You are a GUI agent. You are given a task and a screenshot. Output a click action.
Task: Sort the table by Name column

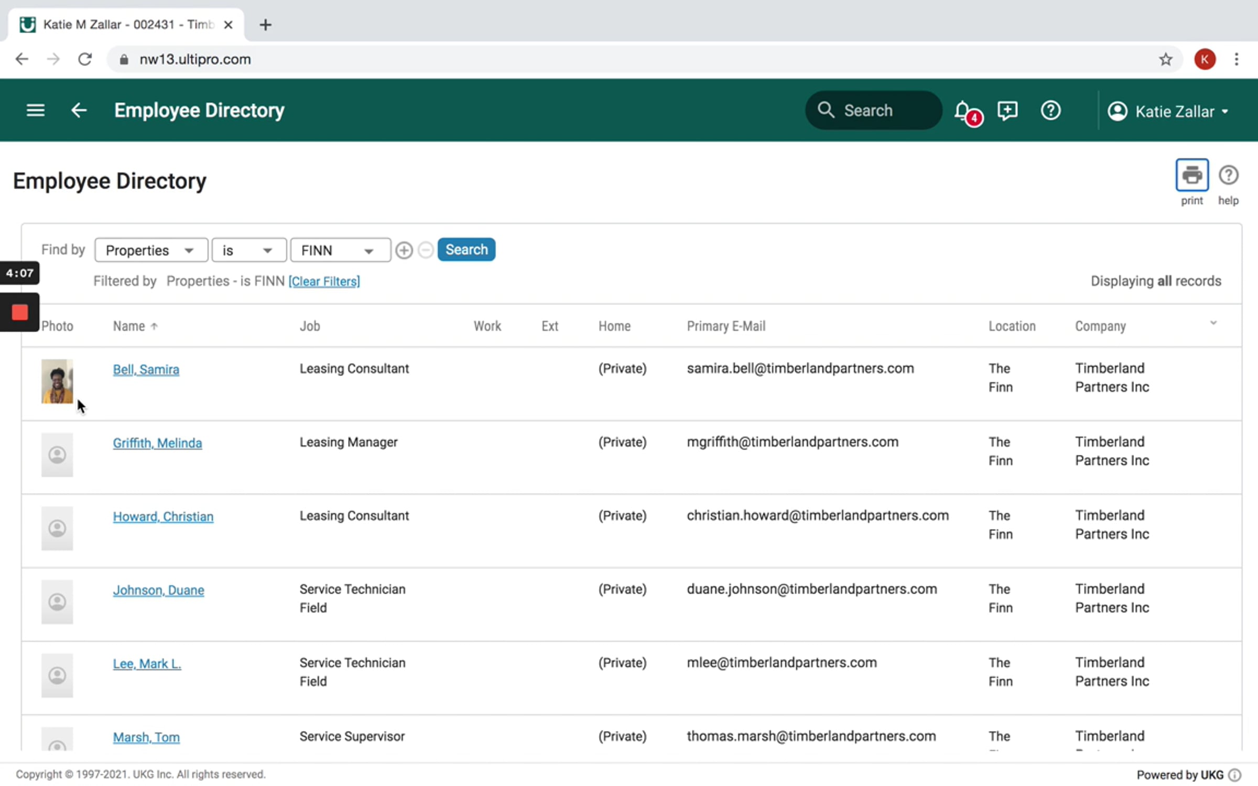click(129, 326)
